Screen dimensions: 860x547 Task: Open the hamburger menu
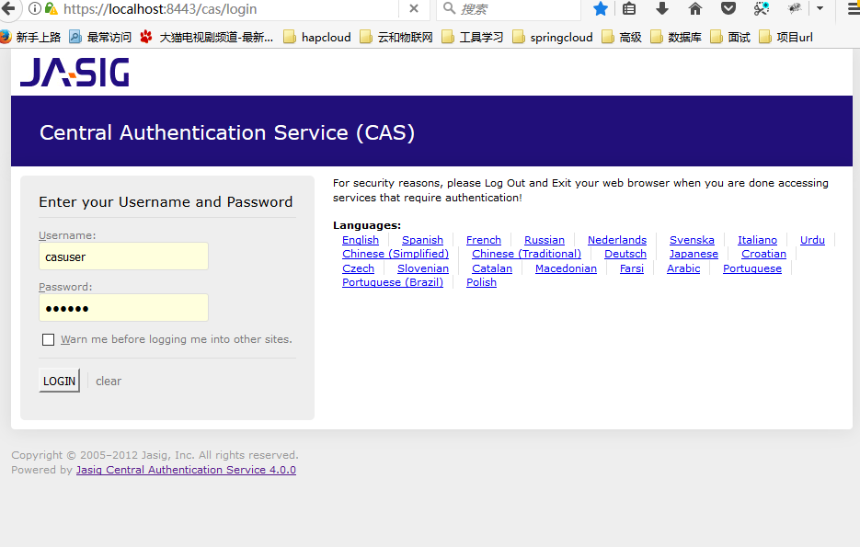tap(854, 8)
